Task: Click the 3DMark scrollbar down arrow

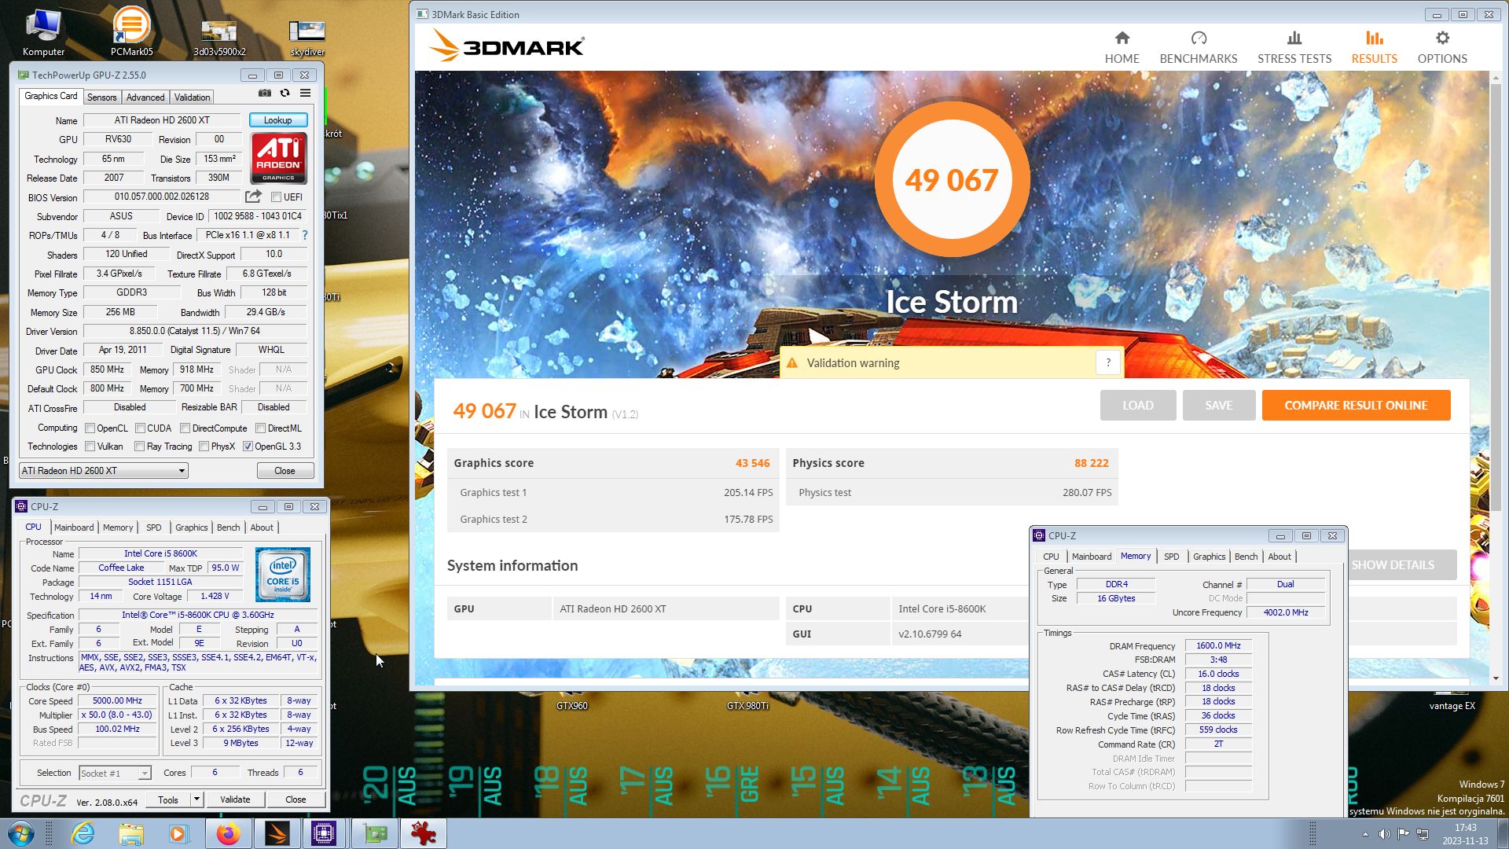Action: pos(1495,678)
